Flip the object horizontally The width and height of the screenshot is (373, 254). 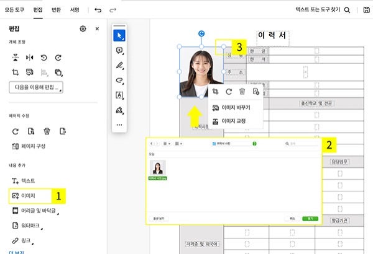click(29, 58)
